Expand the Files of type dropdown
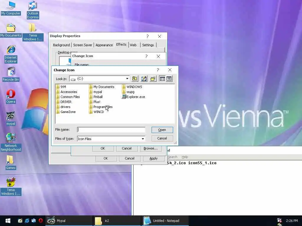Image resolution: width=302 pixels, height=226 pixels. coord(143,139)
